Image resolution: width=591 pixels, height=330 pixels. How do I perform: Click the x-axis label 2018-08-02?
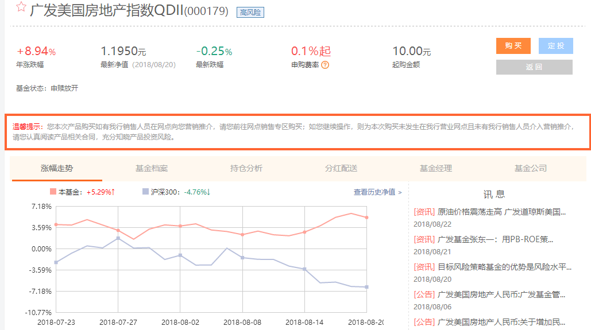coord(180,323)
